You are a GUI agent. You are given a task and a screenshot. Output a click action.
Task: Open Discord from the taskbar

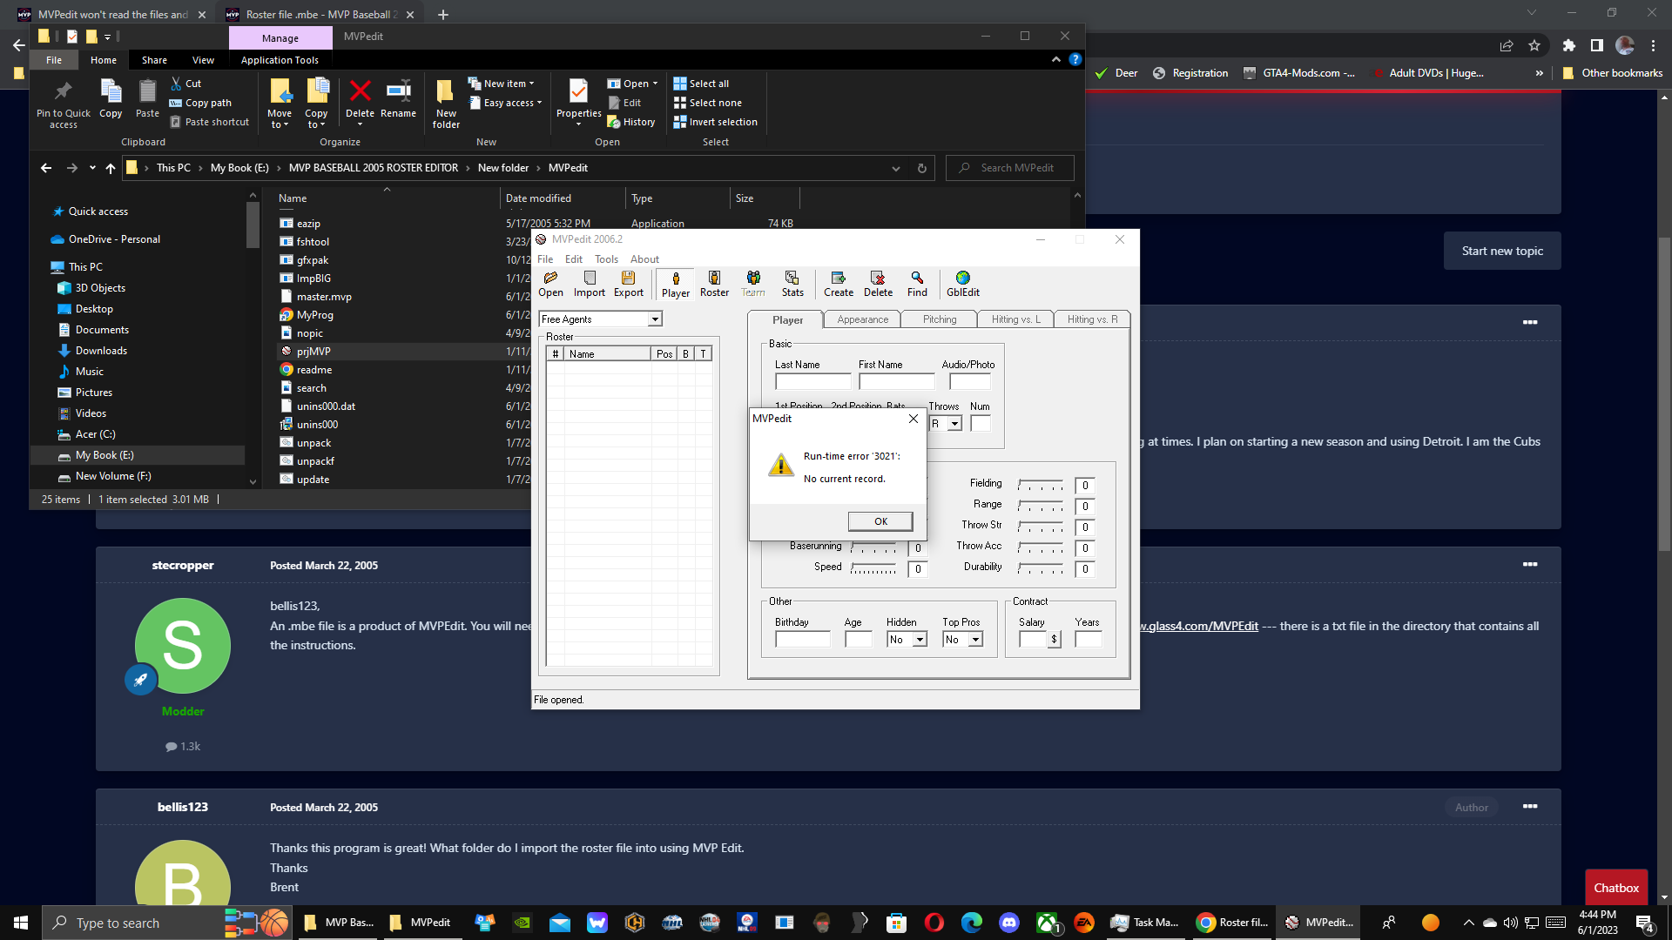point(1009,923)
